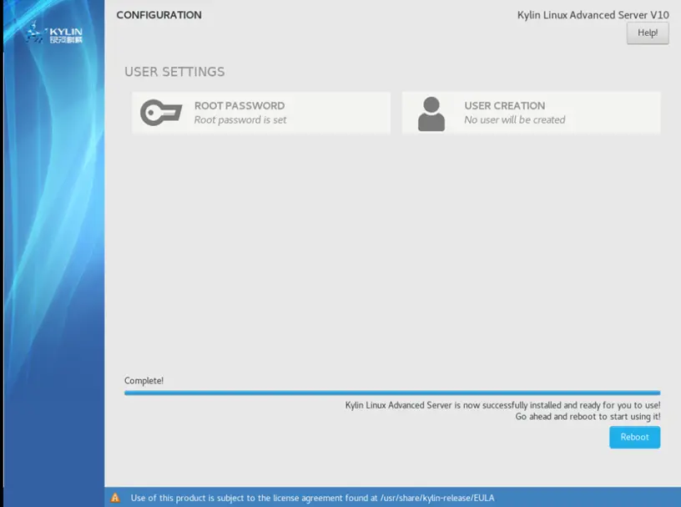This screenshot has height=507, width=681.
Task: Click 'No user will be created' text
Action: point(515,120)
